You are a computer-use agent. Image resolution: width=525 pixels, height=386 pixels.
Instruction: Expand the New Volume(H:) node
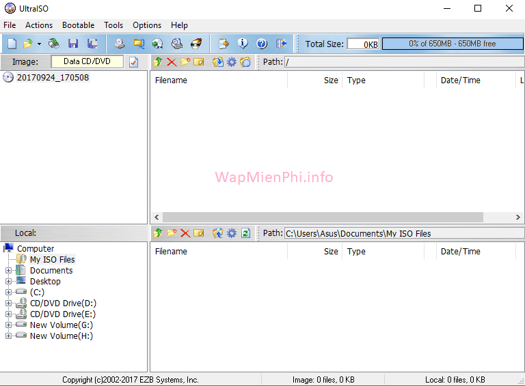tap(9, 336)
